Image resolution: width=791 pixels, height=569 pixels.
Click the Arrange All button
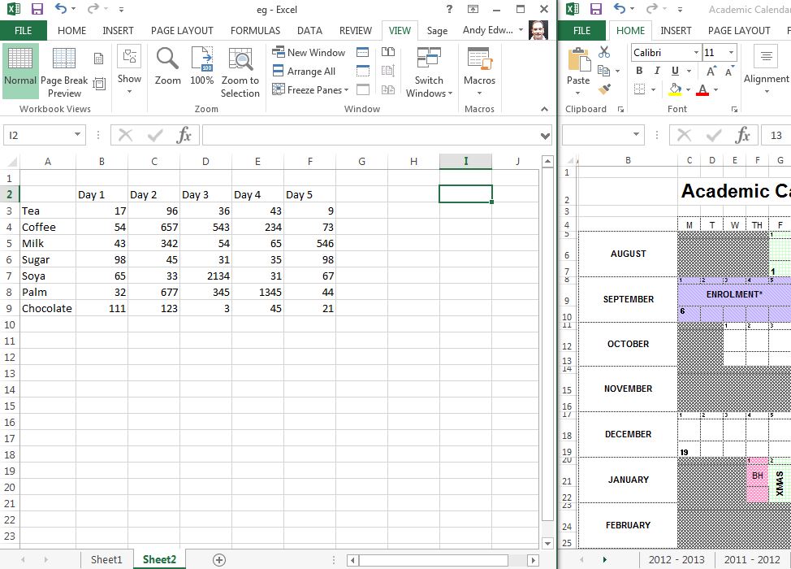[x=304, y=72]
